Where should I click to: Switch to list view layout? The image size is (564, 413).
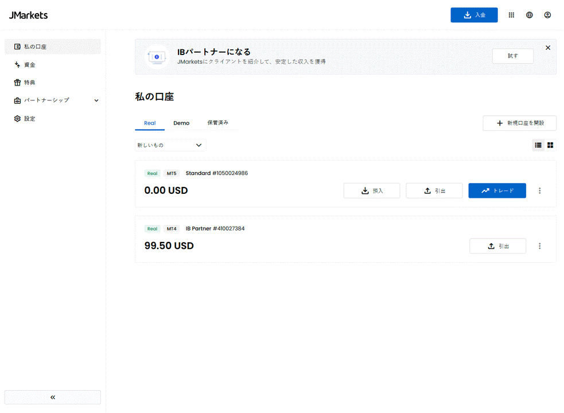tap(538, 145)
